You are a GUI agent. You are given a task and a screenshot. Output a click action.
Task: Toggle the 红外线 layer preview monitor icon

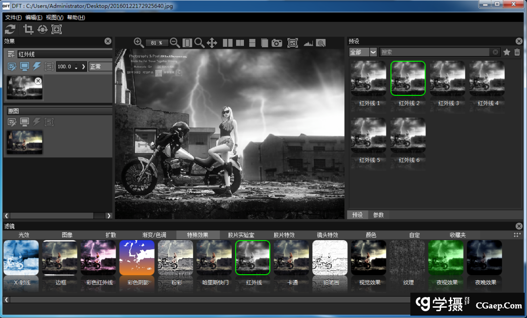click(x=24, y=66)
